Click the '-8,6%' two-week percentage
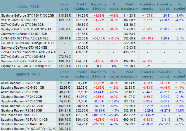Screen dimensions: 186x131 [x=114, y=106]
